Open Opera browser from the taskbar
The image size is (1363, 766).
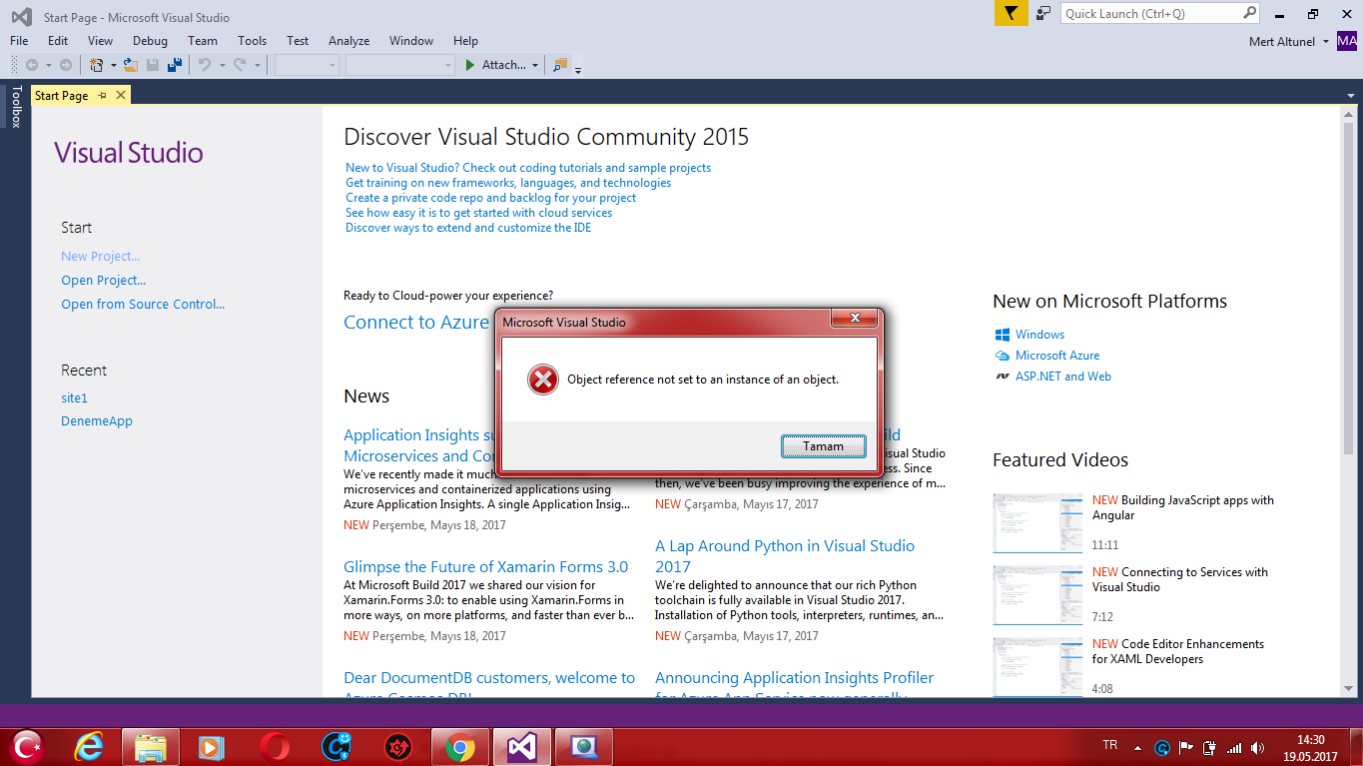[275, 747]
